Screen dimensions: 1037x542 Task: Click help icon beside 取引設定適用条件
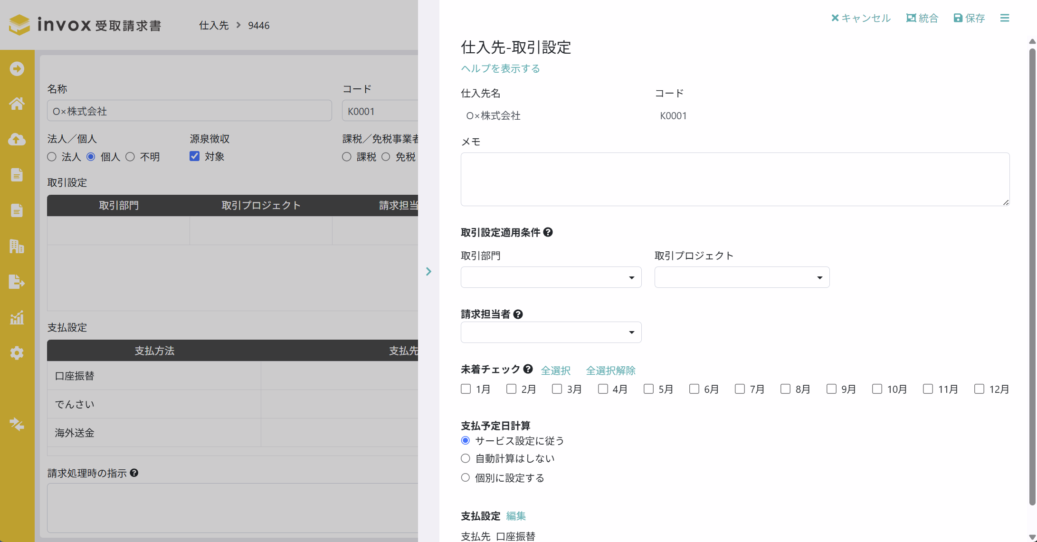548,232
